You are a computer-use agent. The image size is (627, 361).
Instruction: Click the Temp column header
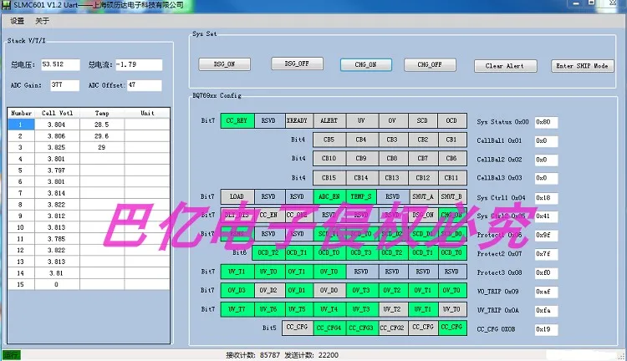click(x=102, y=113)
